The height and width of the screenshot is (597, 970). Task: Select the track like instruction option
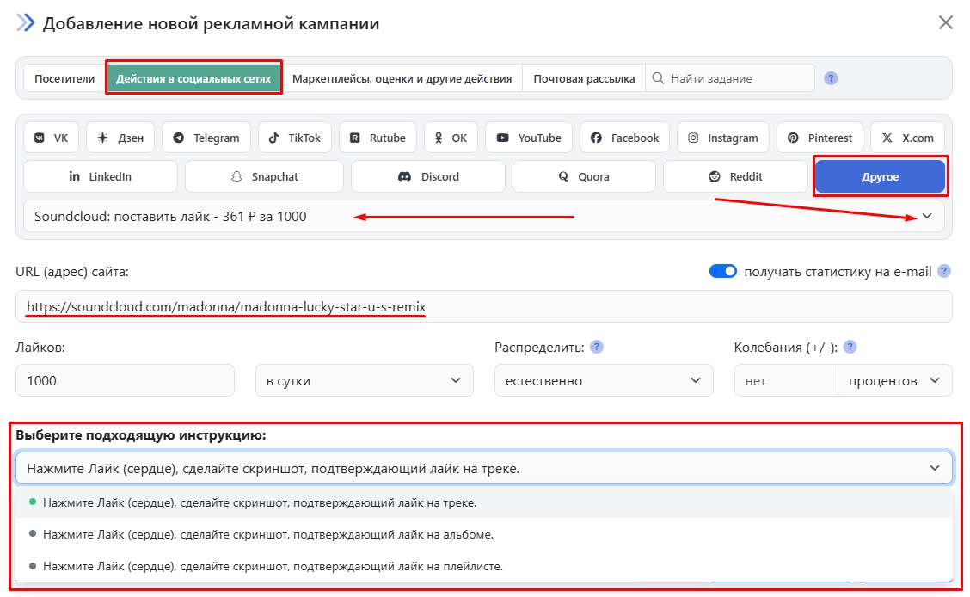coord(260,502)
